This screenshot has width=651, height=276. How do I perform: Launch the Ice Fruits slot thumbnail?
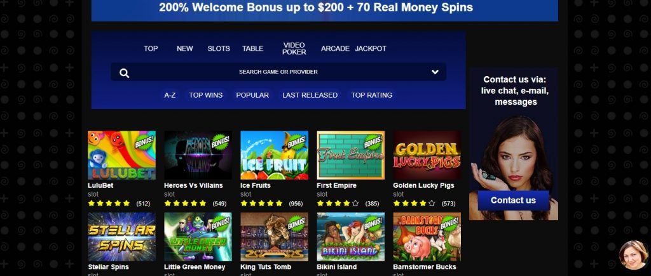tap(275, 155)
